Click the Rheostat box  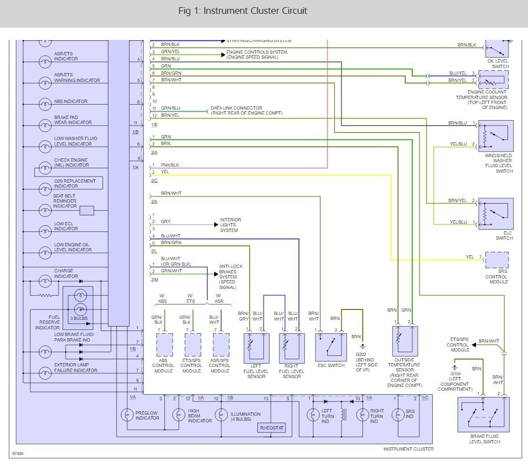271,428
